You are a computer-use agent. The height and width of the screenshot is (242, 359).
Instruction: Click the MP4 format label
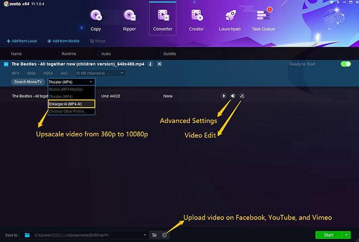click(15, 73)
